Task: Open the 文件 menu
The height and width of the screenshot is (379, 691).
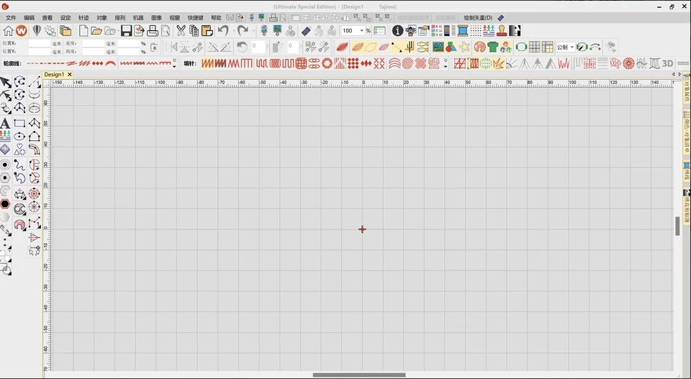Action: click(x=11, y=17)
